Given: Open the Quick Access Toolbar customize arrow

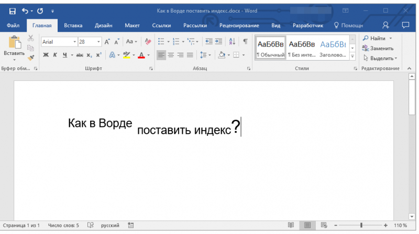Looking at the screenshot, I should pyautogui.click(x=52, y=11).
